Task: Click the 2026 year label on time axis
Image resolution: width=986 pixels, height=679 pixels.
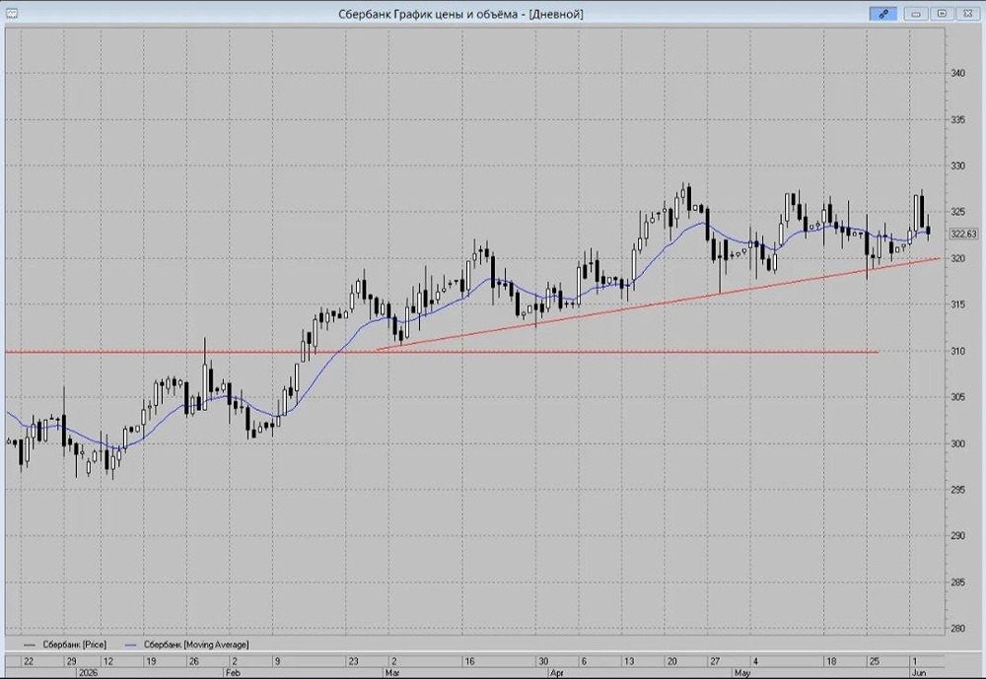Action: pos(89,672)
